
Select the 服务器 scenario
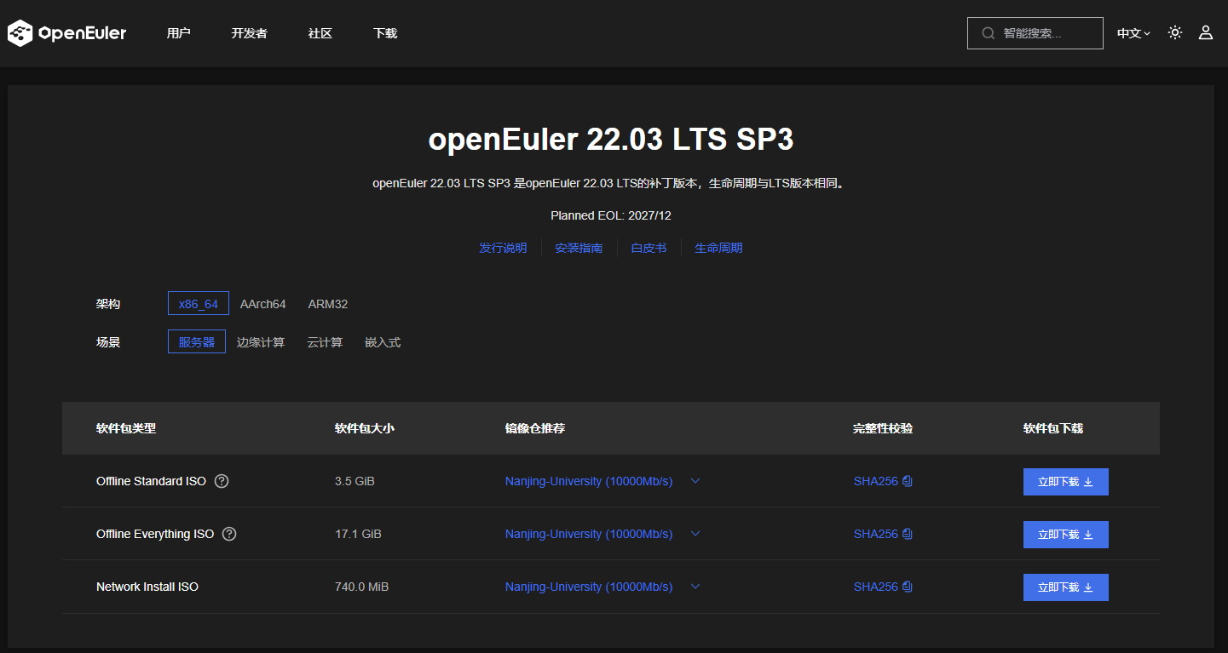coord(197,342)
